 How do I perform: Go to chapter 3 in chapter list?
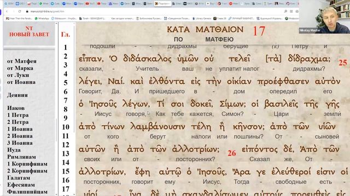pos(66,65)
